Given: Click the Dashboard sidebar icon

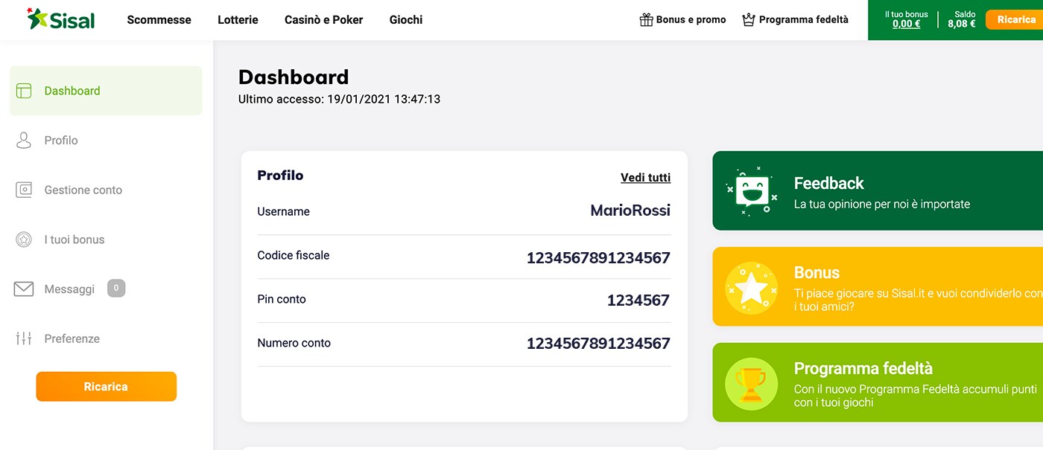Looking at the screenshot, I should tap(24, 91).
